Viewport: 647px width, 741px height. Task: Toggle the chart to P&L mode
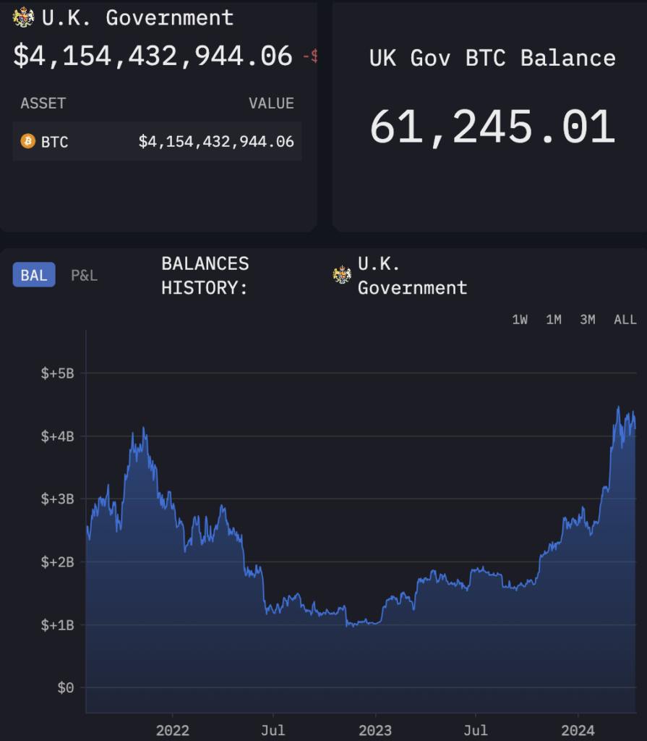(x=84, y=275)
